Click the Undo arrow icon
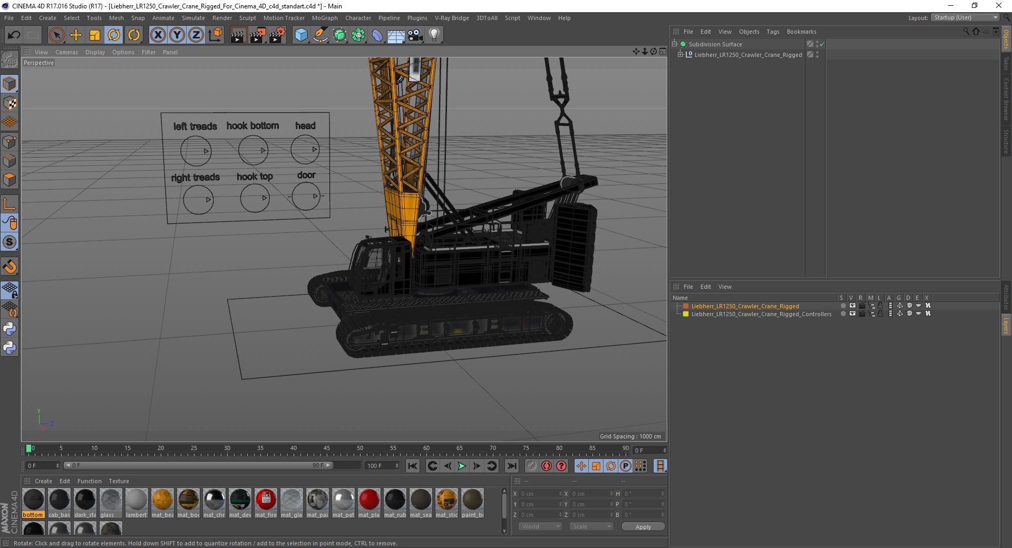The height and width of the screenshot is (548, 1012). tap(14, 35)
